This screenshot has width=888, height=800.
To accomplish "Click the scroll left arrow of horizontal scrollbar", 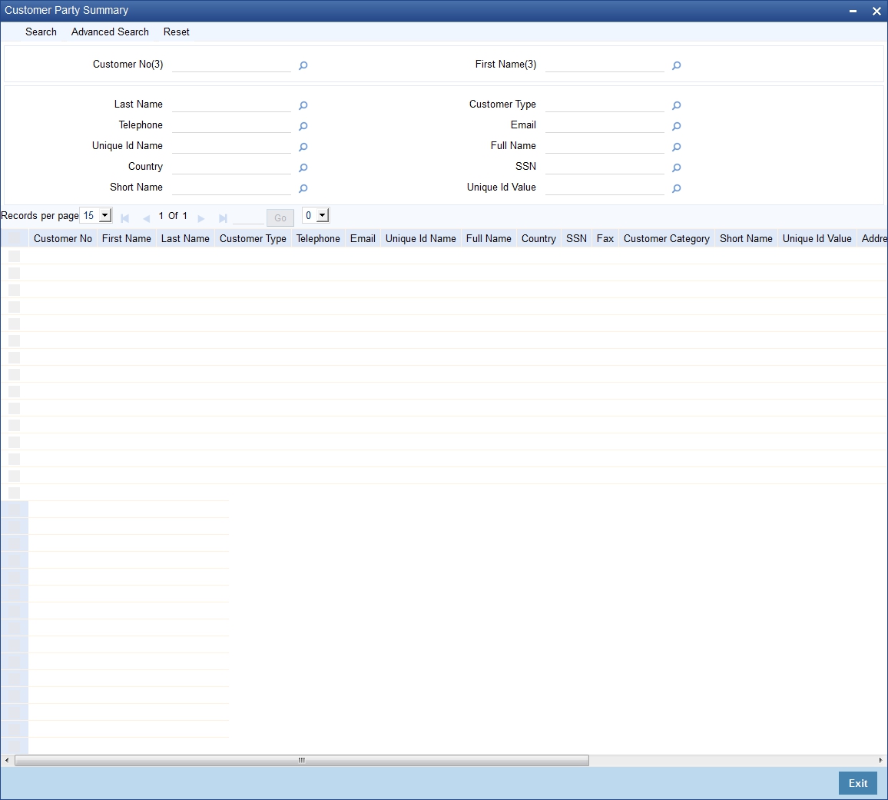I will click(x=6, y=760).
